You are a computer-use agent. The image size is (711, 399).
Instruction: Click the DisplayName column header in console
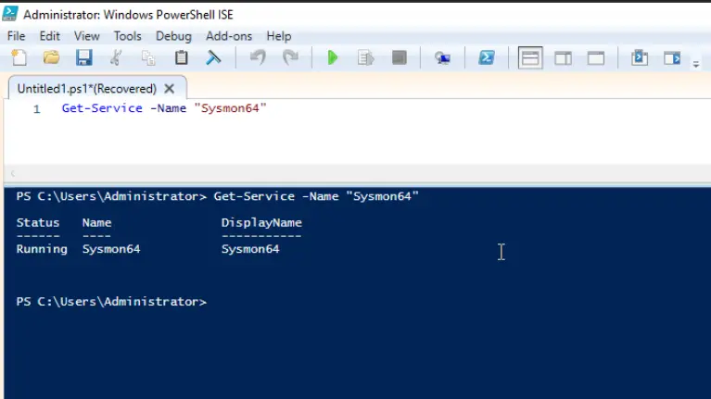tap(261, 223)
